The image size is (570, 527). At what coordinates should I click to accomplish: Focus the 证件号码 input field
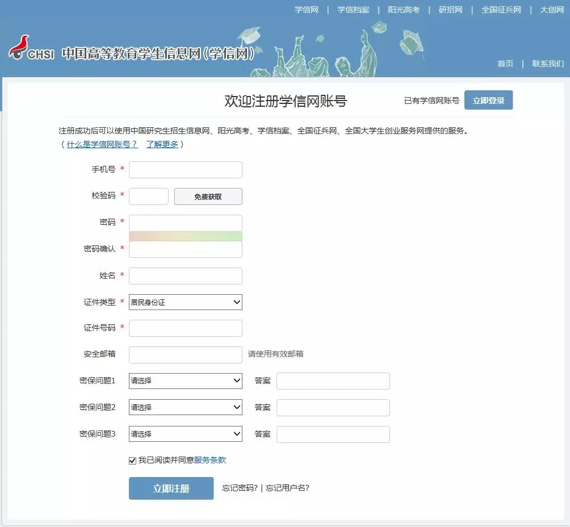[186, 328]
